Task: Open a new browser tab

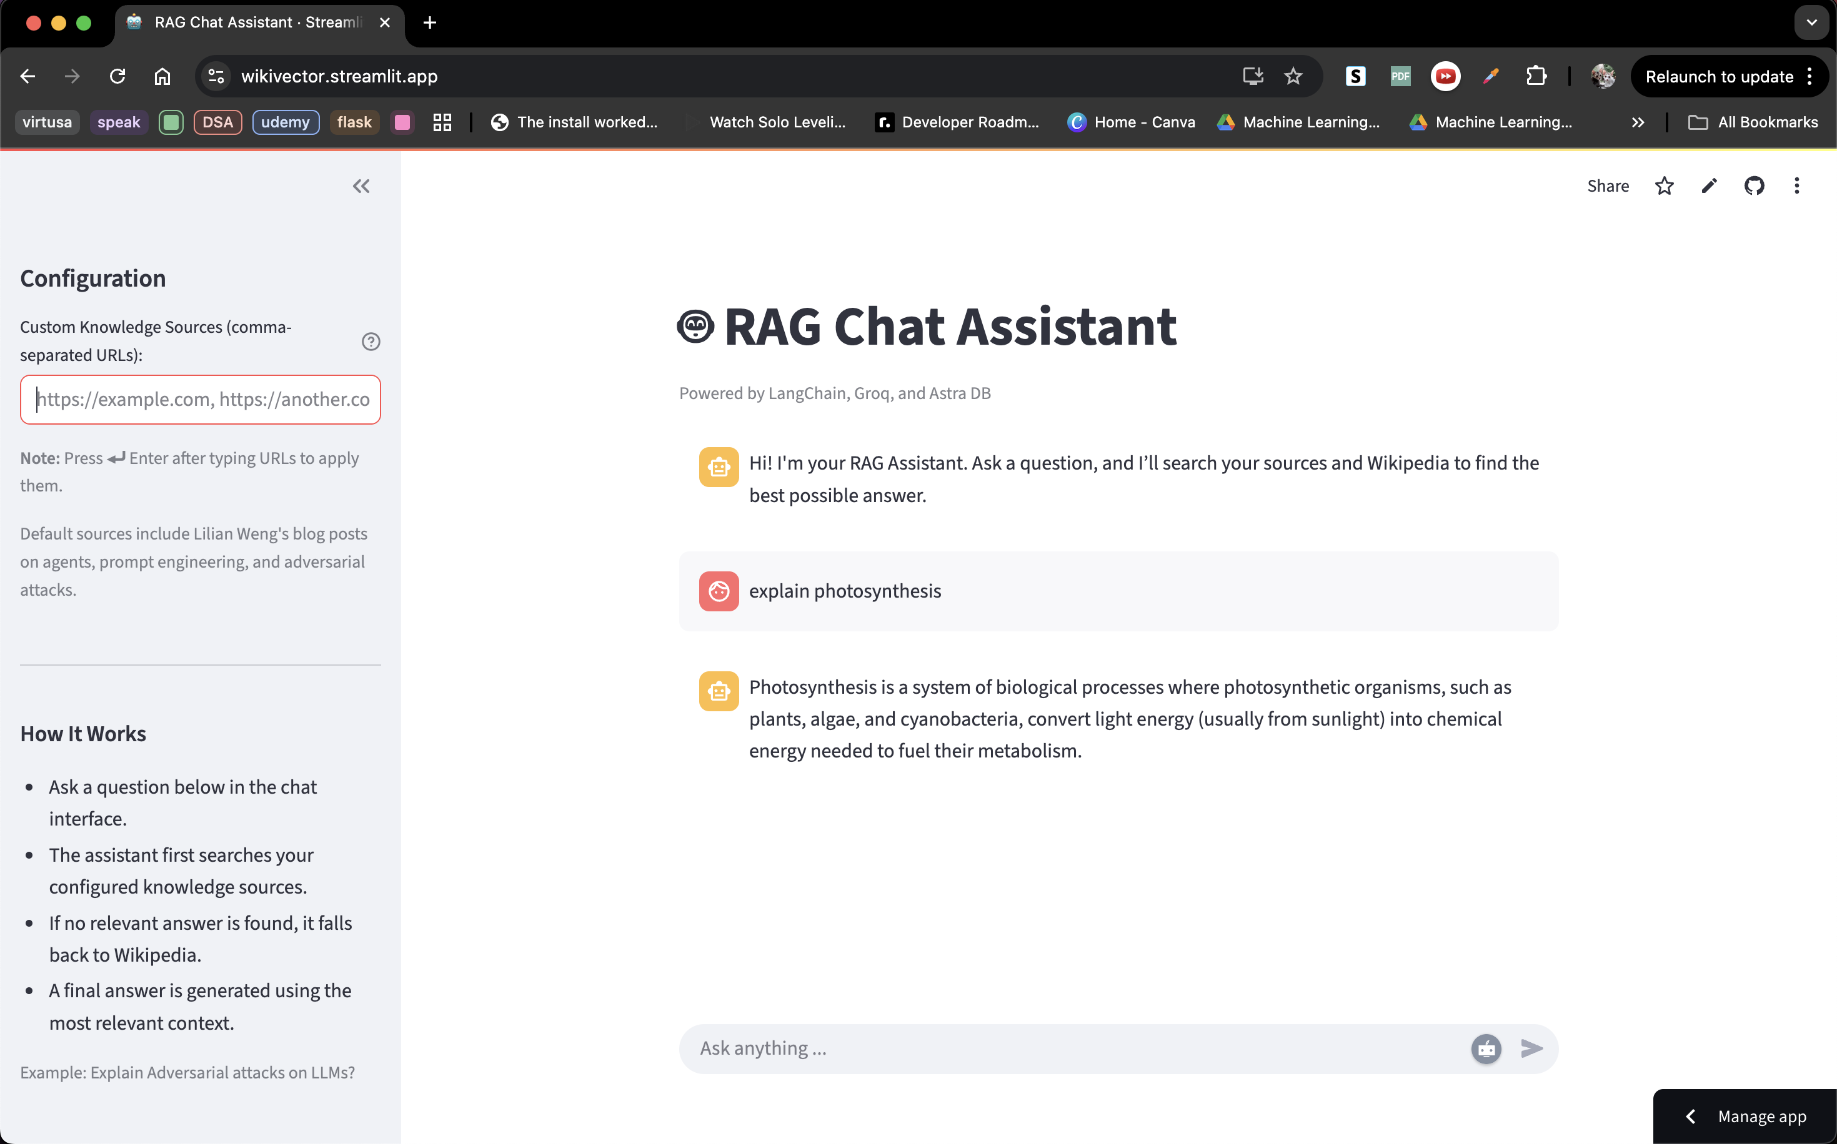Action: click(x=430, y=22)
